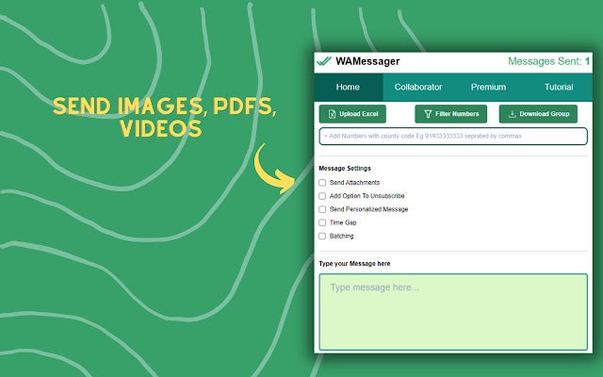Click the funnel icon on Filter Numbers
Screen dimensions: 603x377
428,114
